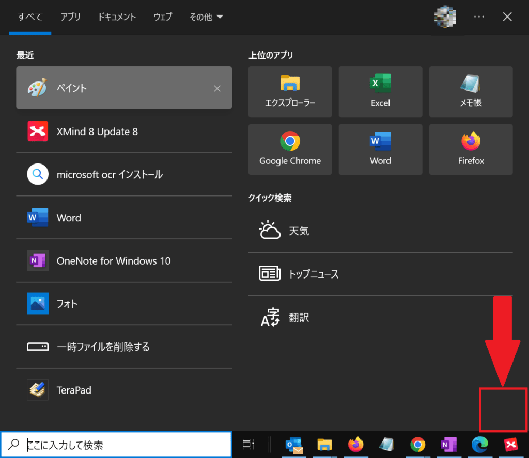Open エクスプローラー from the top apps
The image size is (529, 458).
click(290, 92)
